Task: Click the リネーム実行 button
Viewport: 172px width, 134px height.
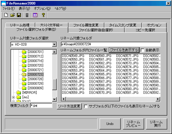Action: (x=156, y=124)
